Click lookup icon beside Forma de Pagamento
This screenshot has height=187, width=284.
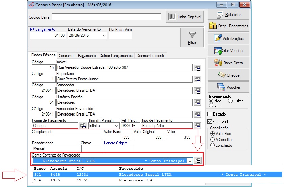pyautogui.click(x=83, y=126)
